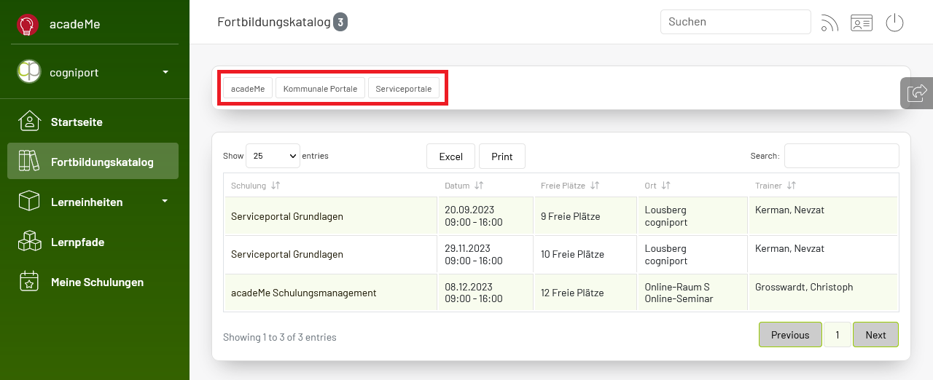Toggle the acadeMe filter tag
933x380 pixels.
tap(248, 88)
